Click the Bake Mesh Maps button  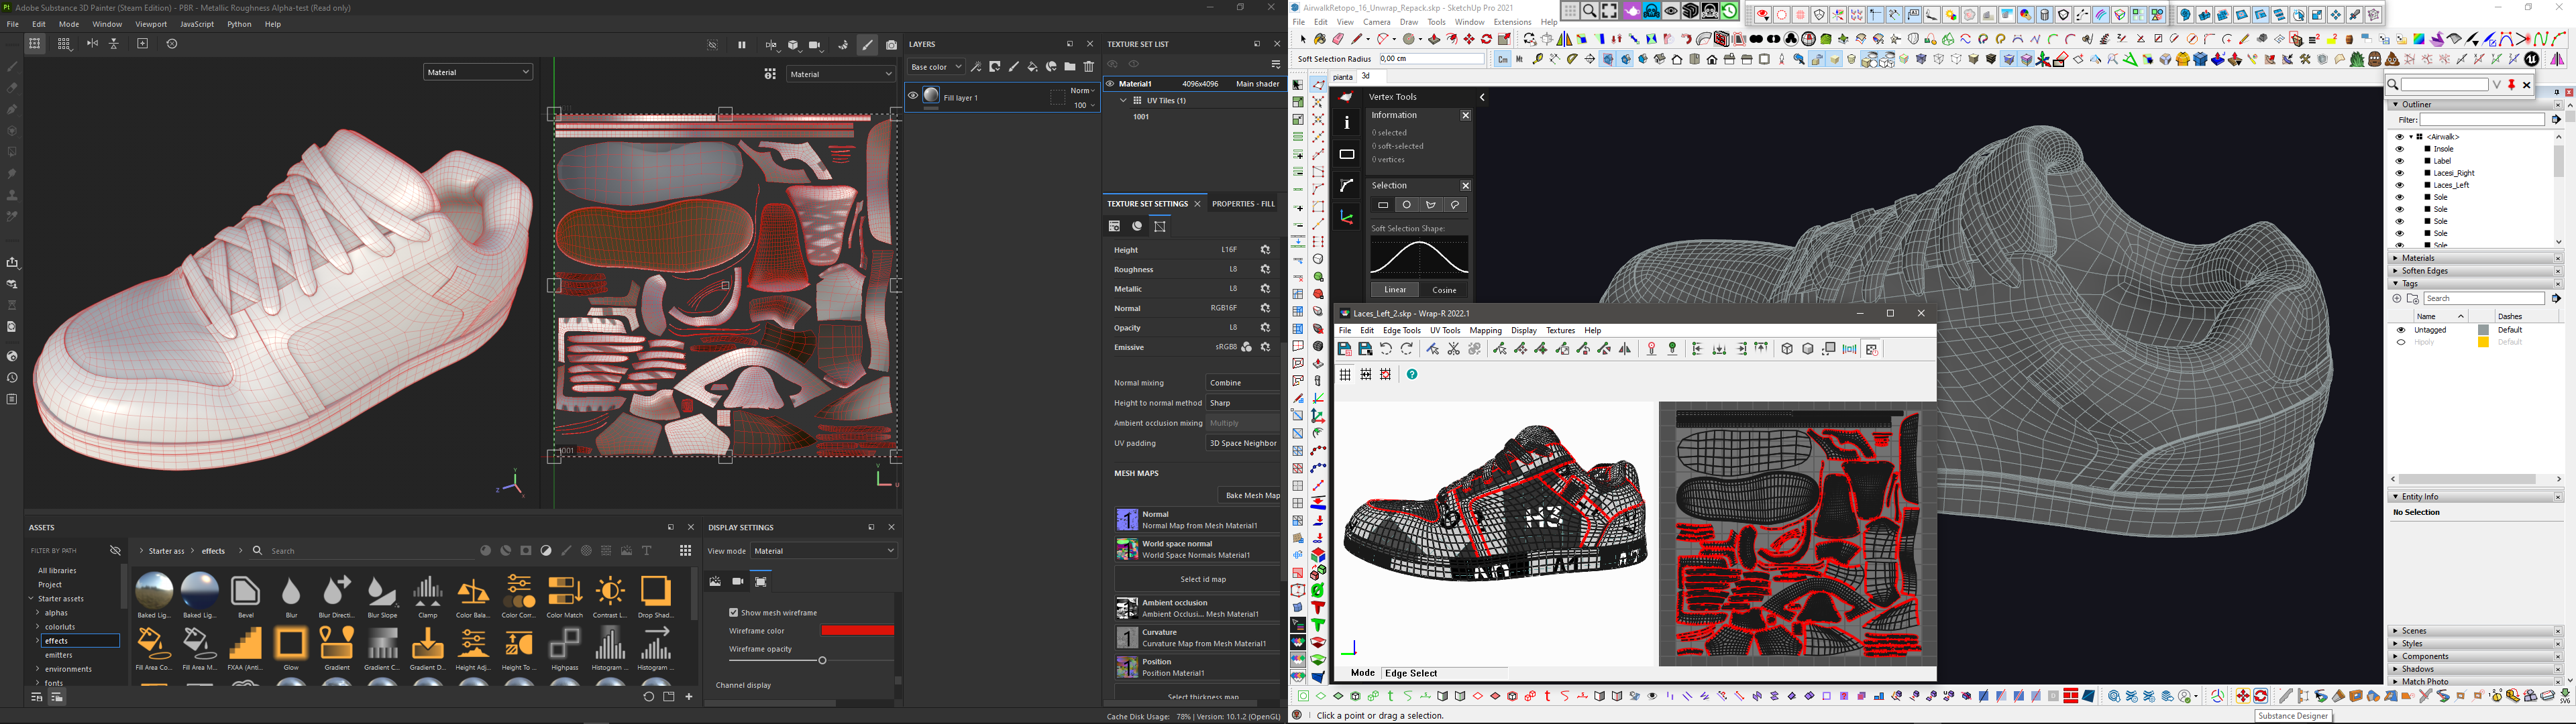pos(1251,495)
